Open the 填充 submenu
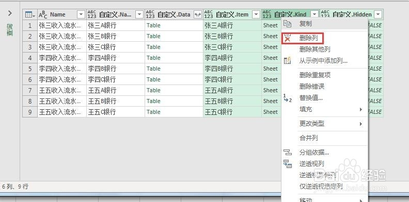This screenshot has width=409, height=202. [x=324, y=109]
